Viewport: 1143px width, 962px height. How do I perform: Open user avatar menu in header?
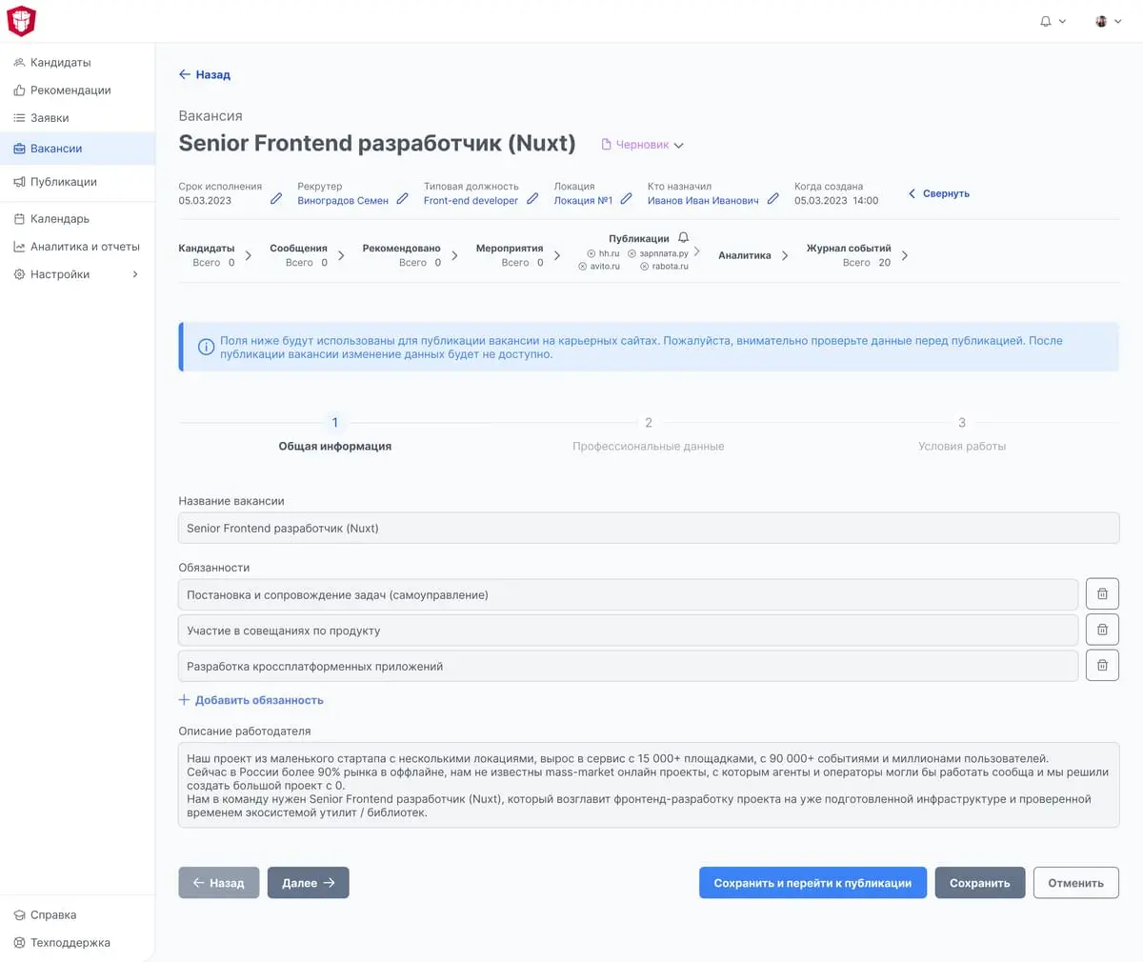[1107, 21]
